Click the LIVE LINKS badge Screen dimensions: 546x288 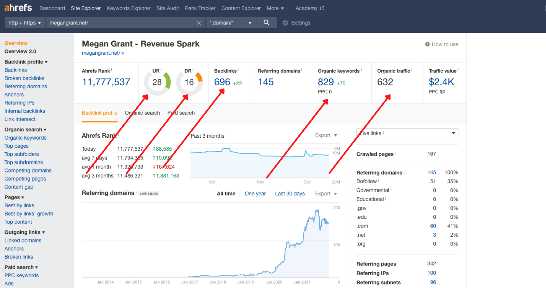pyautogui.click(x=149, y=194)
